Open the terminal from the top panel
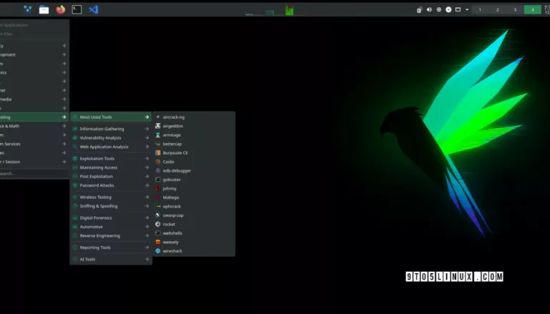 (x=77, y=9)
